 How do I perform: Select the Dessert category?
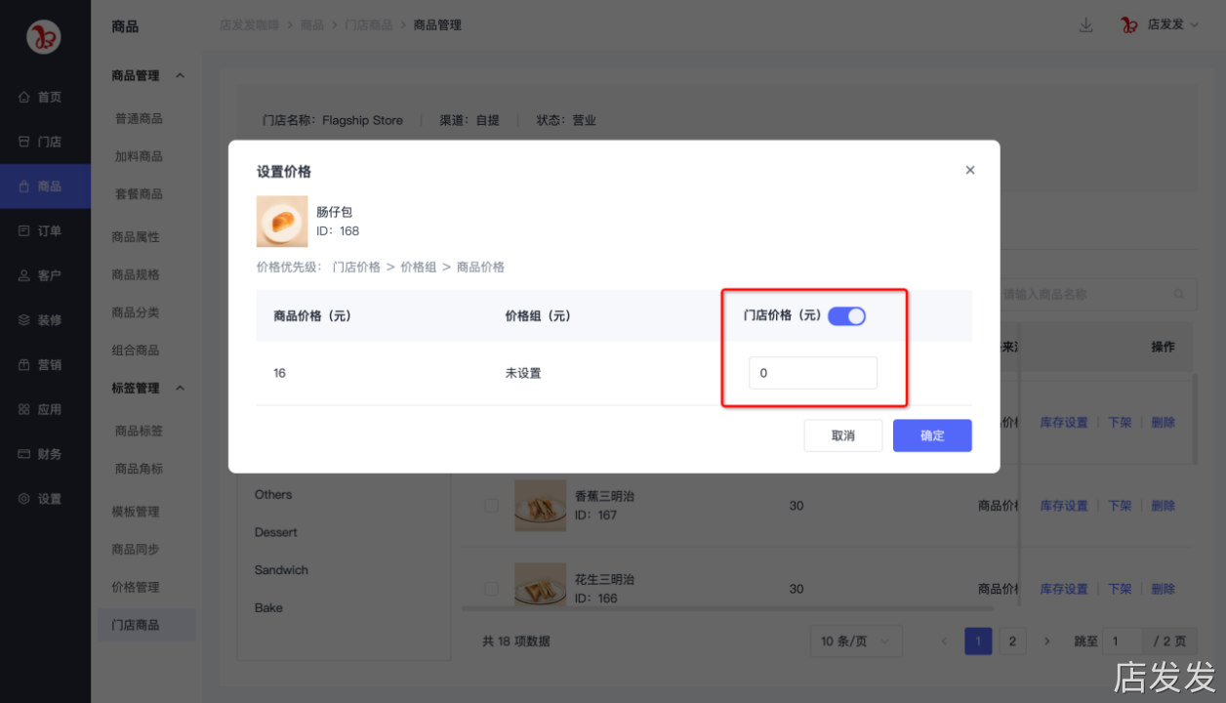pyautogui.click(x=276, y=532)
